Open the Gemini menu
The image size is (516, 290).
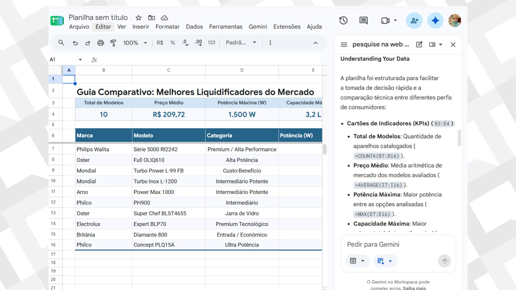tap(258, 27)
